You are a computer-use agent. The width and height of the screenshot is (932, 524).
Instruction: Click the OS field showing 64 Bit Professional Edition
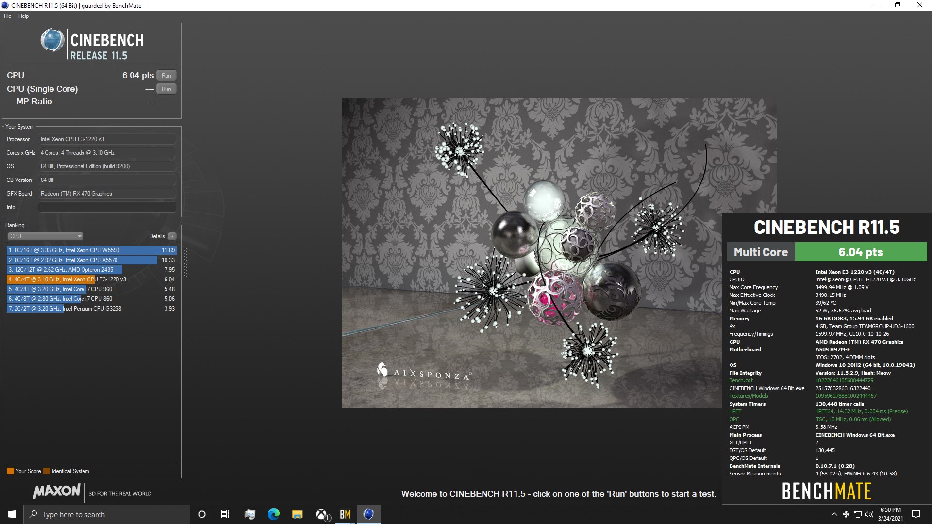[107, 166]
